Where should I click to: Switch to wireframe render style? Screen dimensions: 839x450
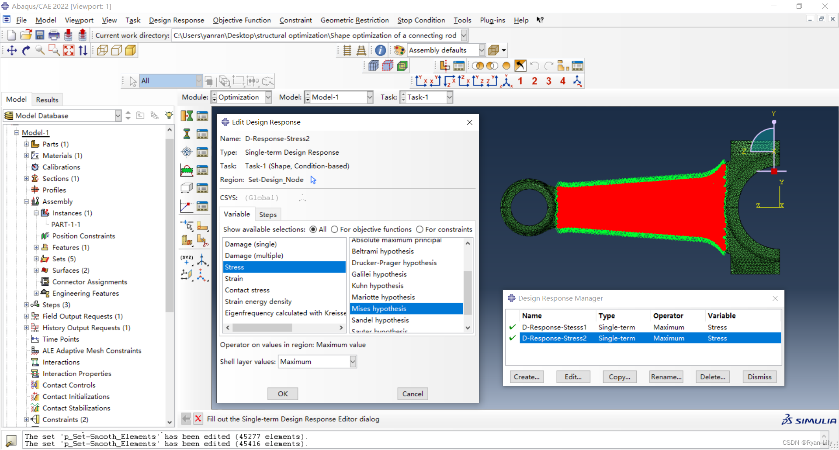[x=102, y=50]
